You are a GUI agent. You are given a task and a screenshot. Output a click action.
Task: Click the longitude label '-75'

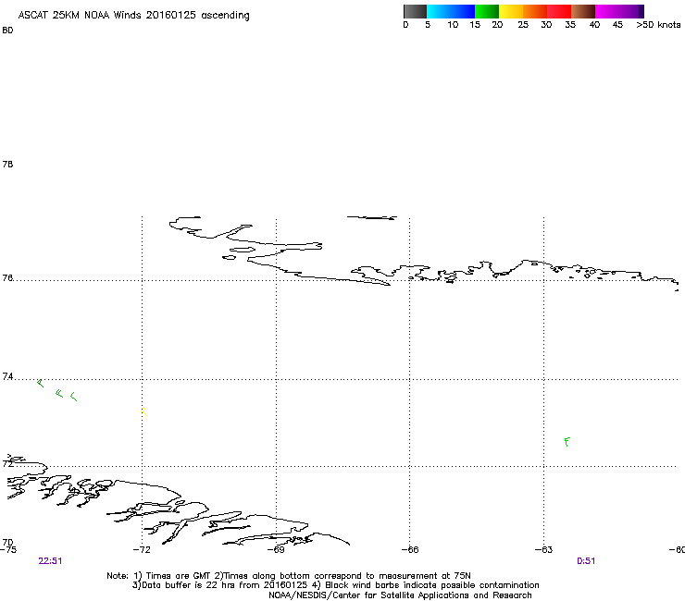[8, 549]
